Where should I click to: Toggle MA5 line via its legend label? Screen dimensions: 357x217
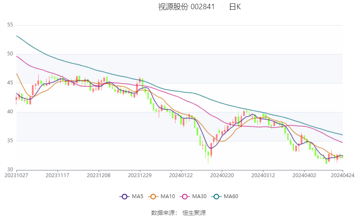point(138,196)
